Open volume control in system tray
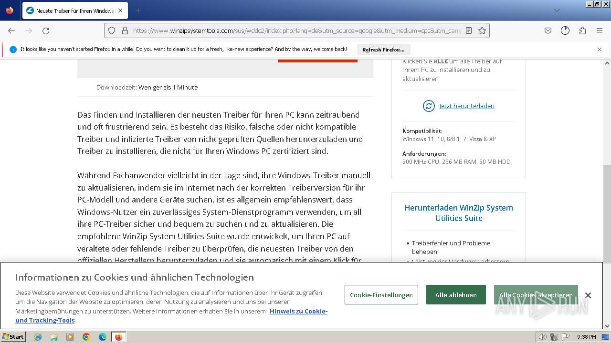611x343 pixels. pyautogui.click(x=543, y=337)
